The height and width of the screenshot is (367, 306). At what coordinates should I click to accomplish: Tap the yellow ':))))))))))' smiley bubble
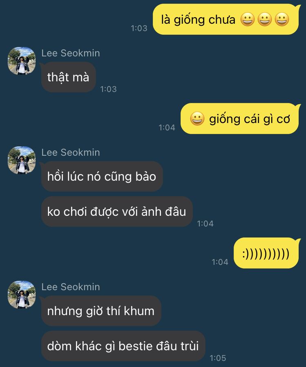click(267, 253)
